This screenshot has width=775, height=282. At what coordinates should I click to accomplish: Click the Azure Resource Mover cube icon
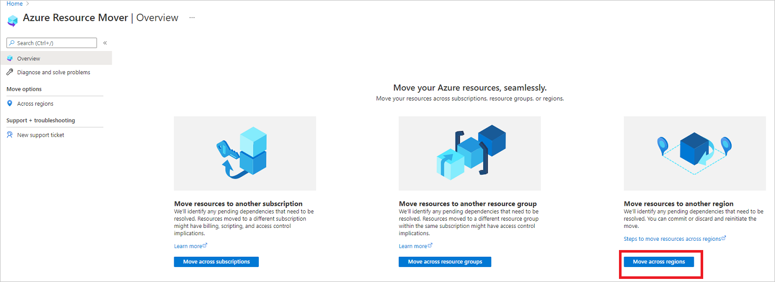tap(12, 20)
